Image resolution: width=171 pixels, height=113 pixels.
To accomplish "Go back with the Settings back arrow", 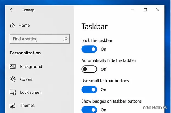I will coord(12,10).
